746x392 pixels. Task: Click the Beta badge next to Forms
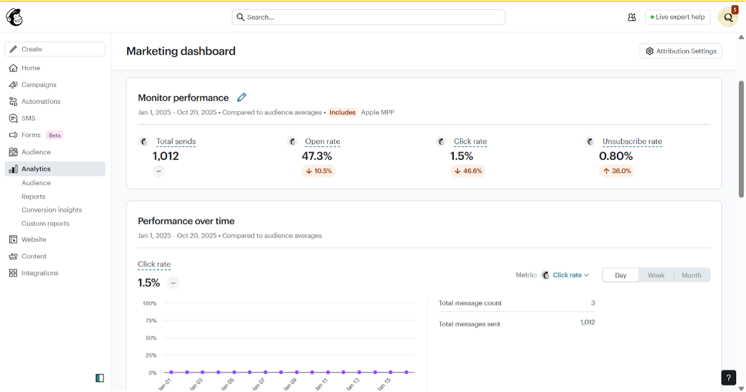[55, 135]
